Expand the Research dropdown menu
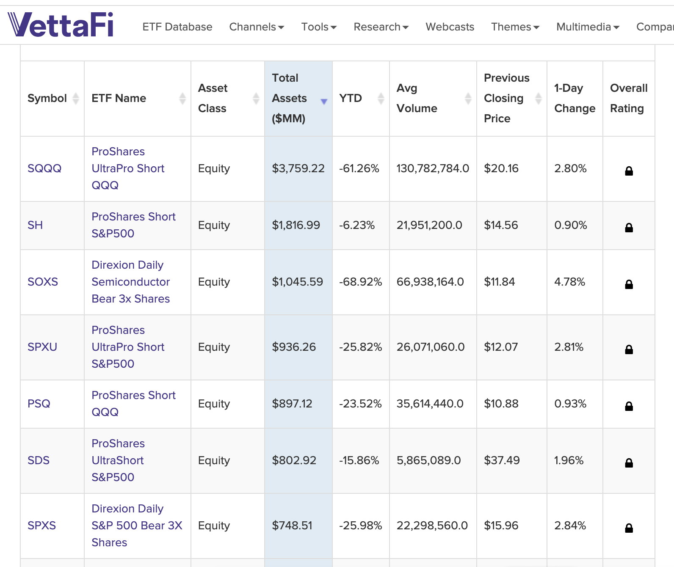The width and height of the screenshot is (674, 567). pyautogui.click(x=381, y=27)
